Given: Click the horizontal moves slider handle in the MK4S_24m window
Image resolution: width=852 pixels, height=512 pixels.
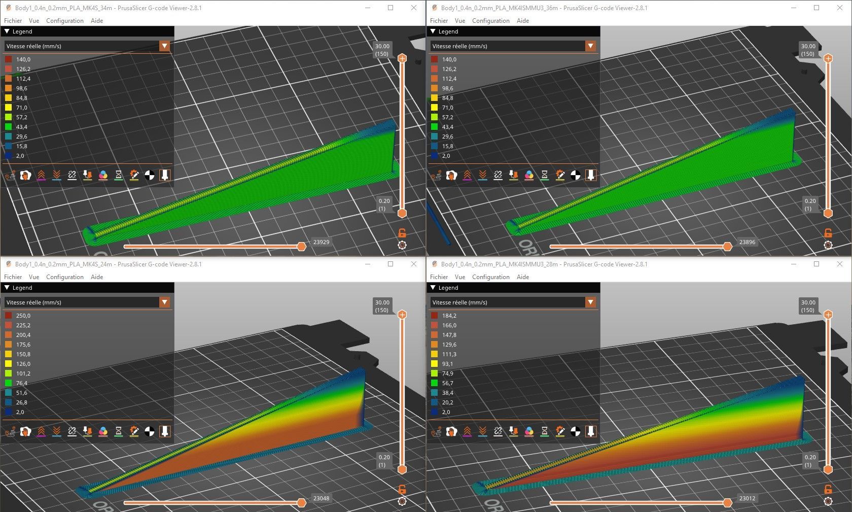Looking at the screenshot, I should (x=301, y=503).
